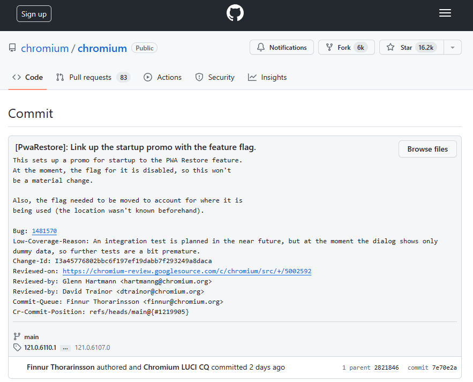Open parent commit 2821846
This screenshot has height=382, width=473.
(x=386, y=368)
